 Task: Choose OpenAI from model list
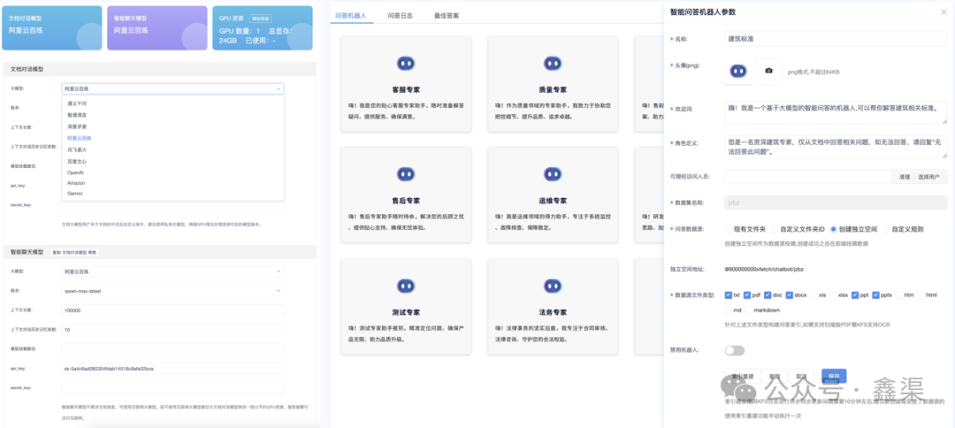[x=172, y=172]
